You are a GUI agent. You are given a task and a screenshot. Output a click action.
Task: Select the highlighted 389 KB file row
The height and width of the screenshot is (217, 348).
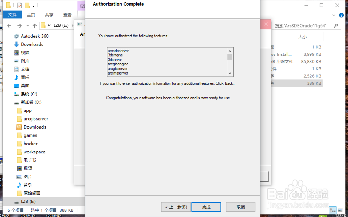point(296,83)
